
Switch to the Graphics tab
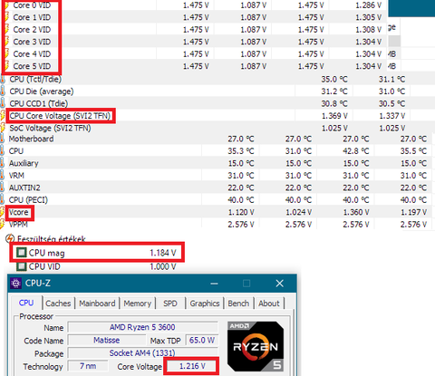point(205,304)
